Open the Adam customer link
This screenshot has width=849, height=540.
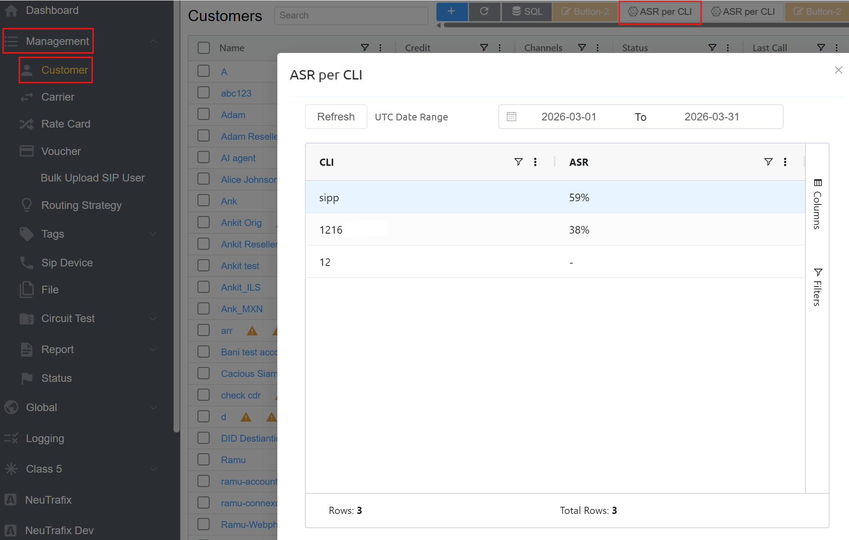(x=233, y=115)
